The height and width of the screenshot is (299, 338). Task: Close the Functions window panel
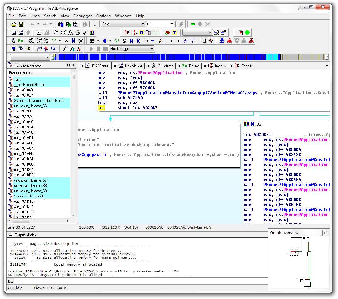pos(73,65)
